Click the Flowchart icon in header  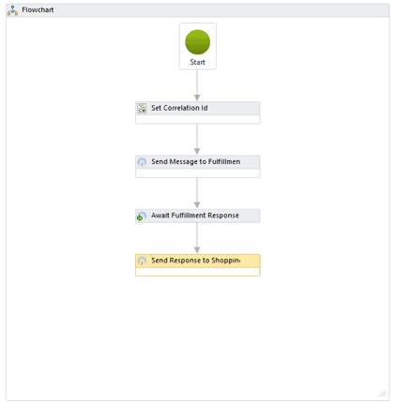[x=12, y=10]
